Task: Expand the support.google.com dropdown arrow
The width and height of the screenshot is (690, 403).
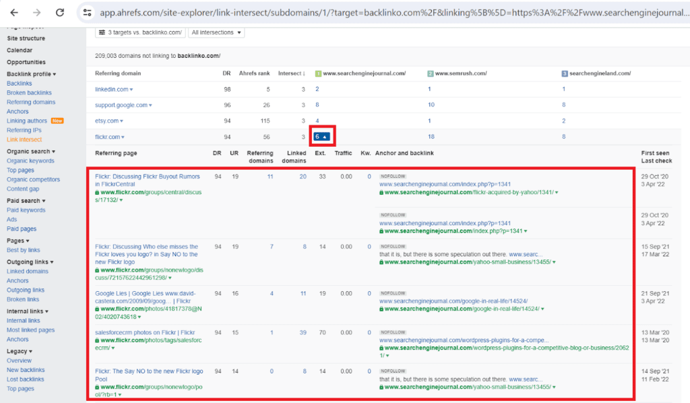Action: [x=150, y=106]
